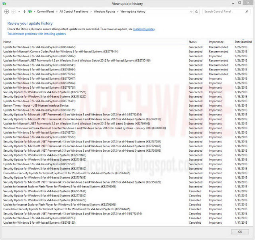Select Control Panel breadcrumb
255x240 pixels.
pyautogui.click(x=45, y=12)
